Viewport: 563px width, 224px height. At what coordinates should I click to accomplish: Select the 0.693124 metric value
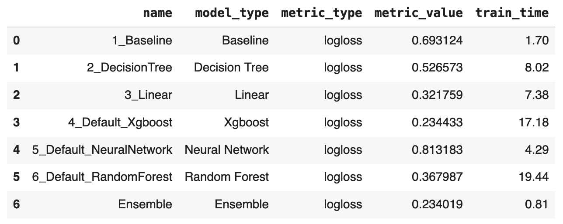pyautogui.click(x=437, y=41)
